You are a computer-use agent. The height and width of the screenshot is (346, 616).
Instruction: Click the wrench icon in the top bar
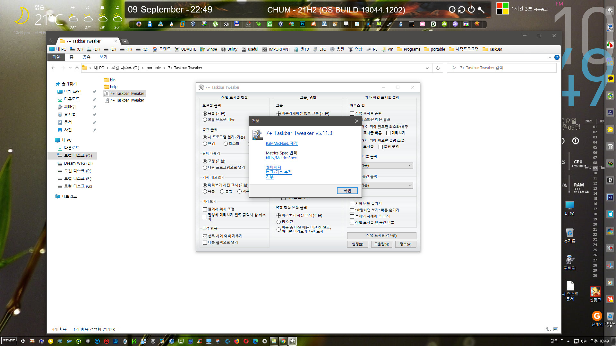481,10
